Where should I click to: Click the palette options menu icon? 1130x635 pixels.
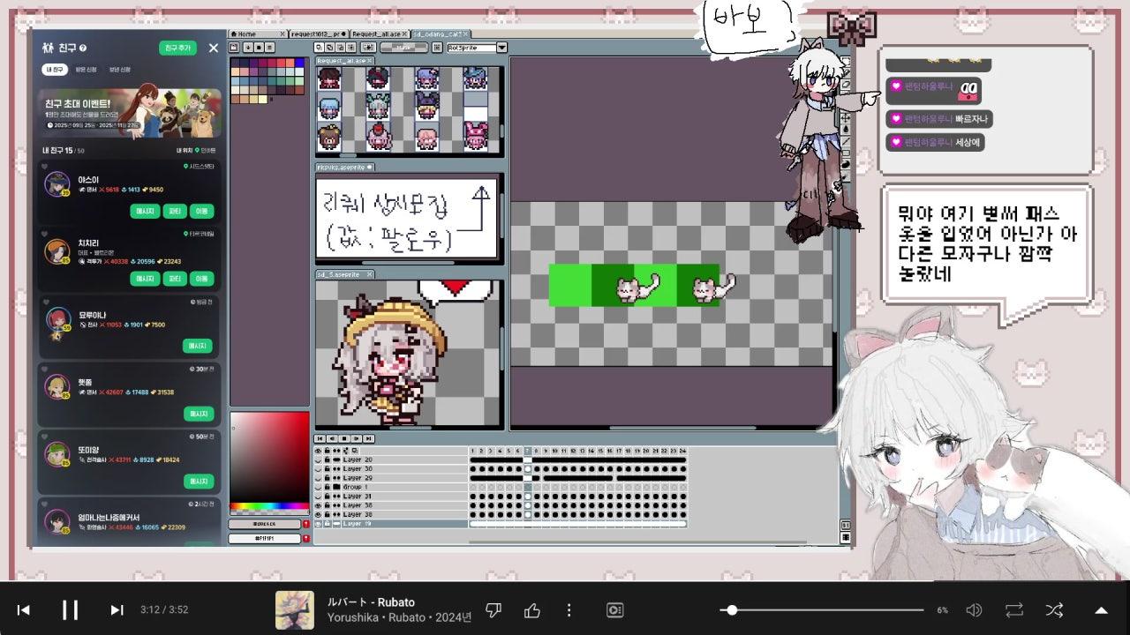pos(269,48)
